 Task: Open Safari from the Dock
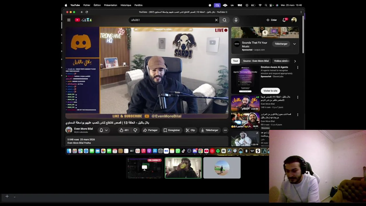(86, 151)
